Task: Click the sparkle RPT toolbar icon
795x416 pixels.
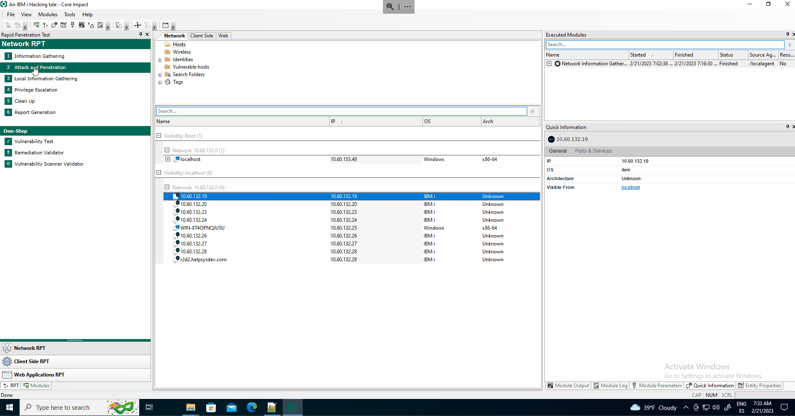Action: pos(45,25)
